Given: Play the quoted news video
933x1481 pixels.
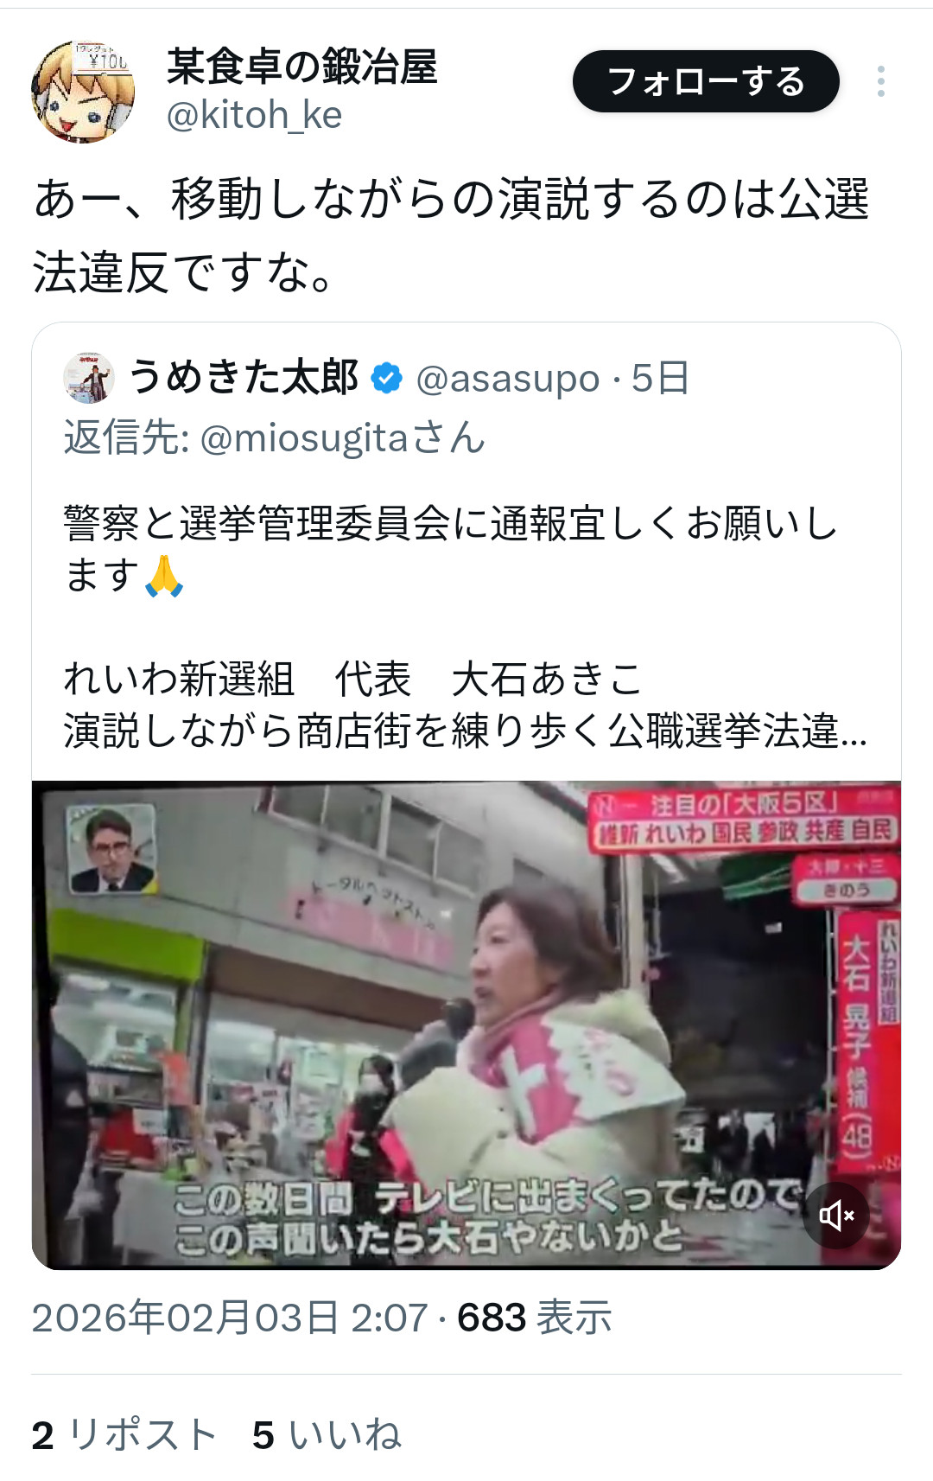Looking at the screenshot, I should pos(466,1025).
